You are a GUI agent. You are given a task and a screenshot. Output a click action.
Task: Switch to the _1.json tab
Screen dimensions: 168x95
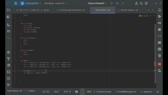33,10
